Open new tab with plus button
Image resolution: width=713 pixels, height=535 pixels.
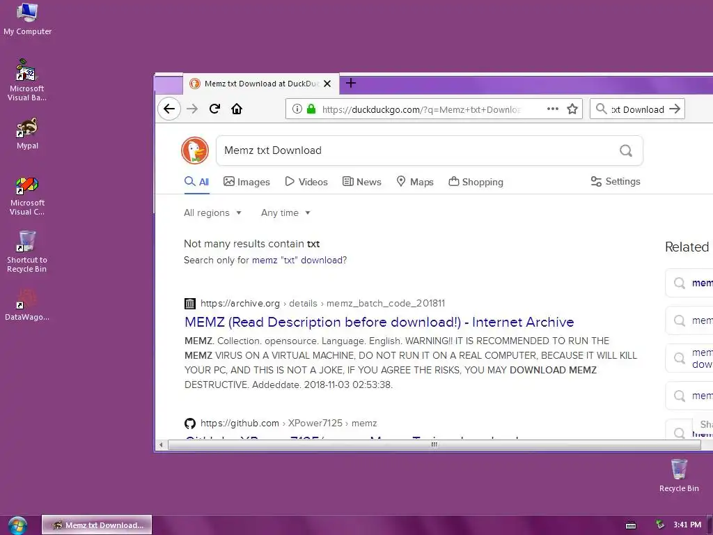click(x=351, y=84)
